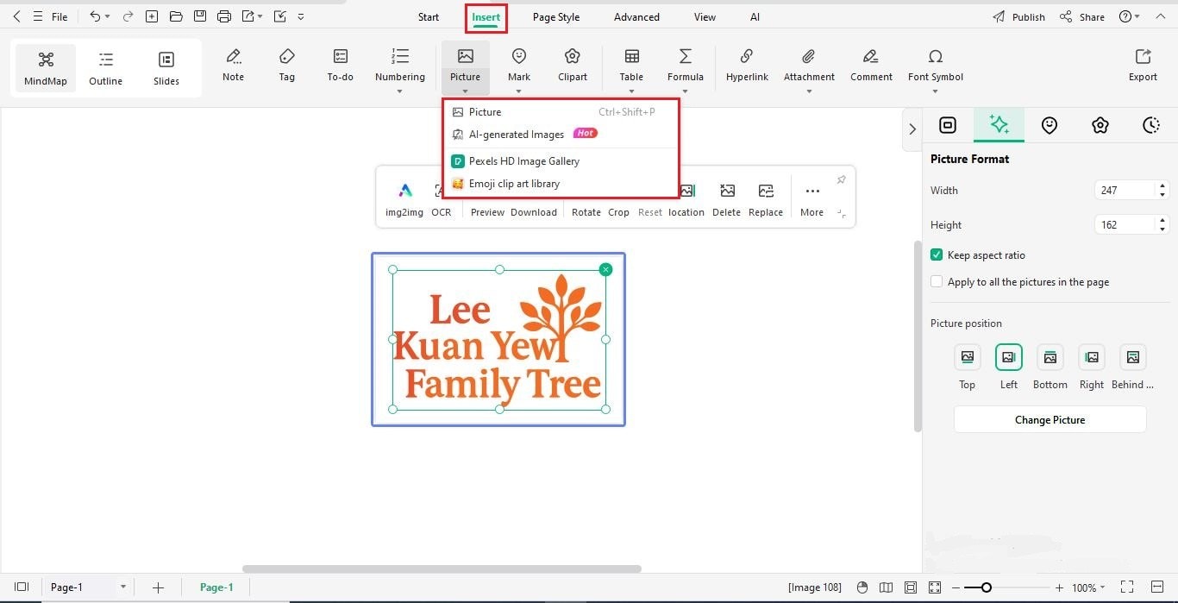The width and height of the screenshot is (1178, 603).
Task: Click the back arrow in top bar
Action: 16,16
